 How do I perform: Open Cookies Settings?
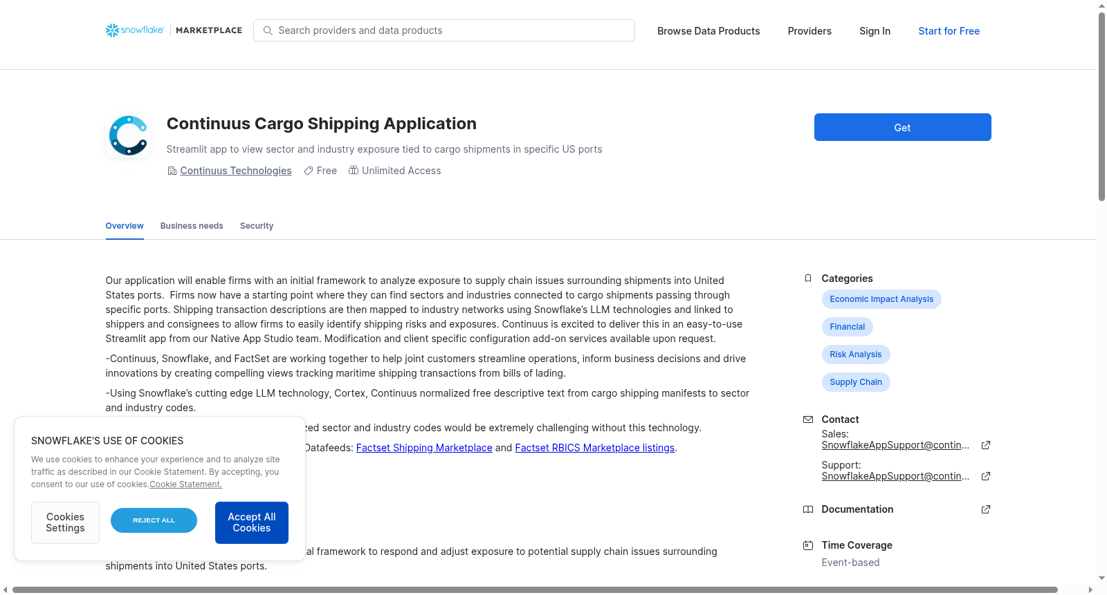[x=65, y=522]
